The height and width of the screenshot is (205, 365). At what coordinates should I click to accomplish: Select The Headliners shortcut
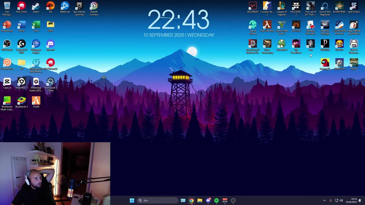[296, 47]
